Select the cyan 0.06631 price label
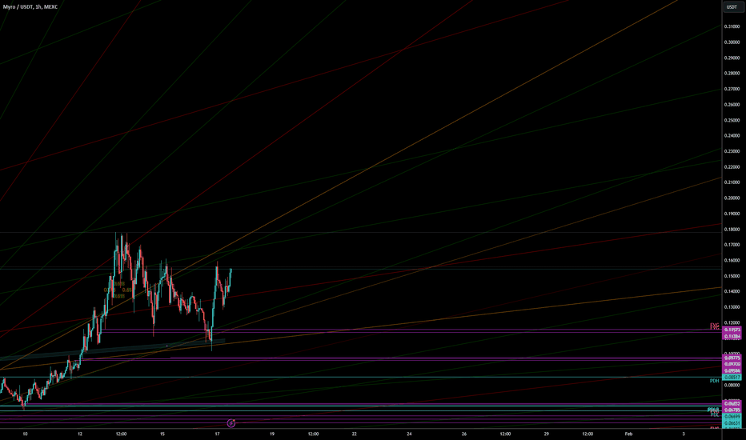This screenshot has width=746, height=440. point(732,423)
